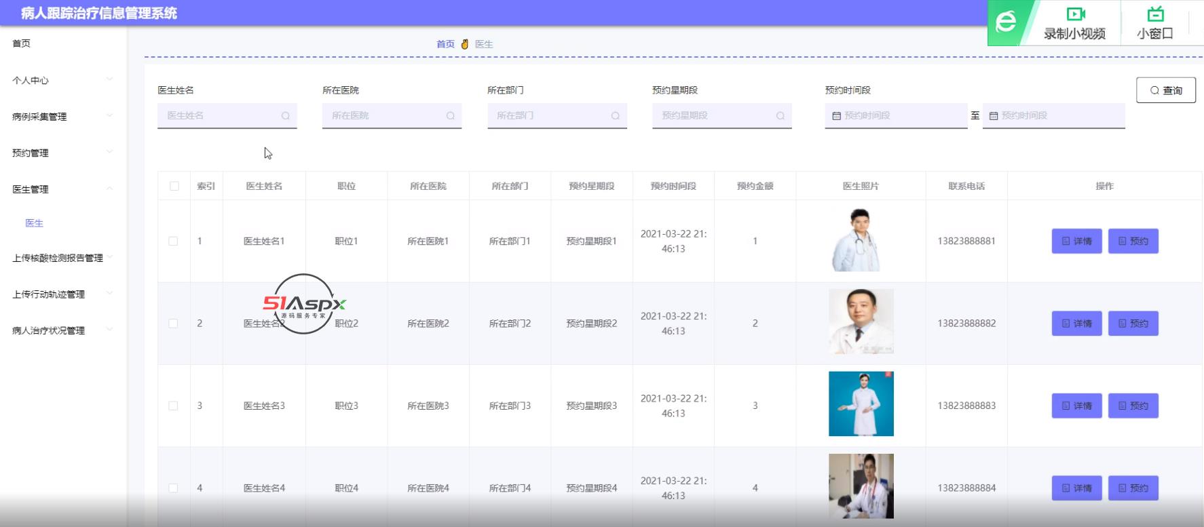Click calendar icon in end 预约时间段 field

[x=994, y=116]
